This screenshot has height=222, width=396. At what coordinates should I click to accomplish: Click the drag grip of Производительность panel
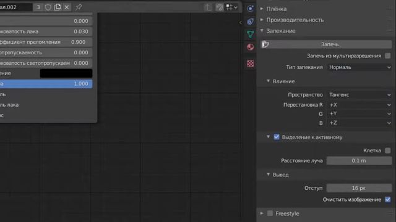click(390, 20)
